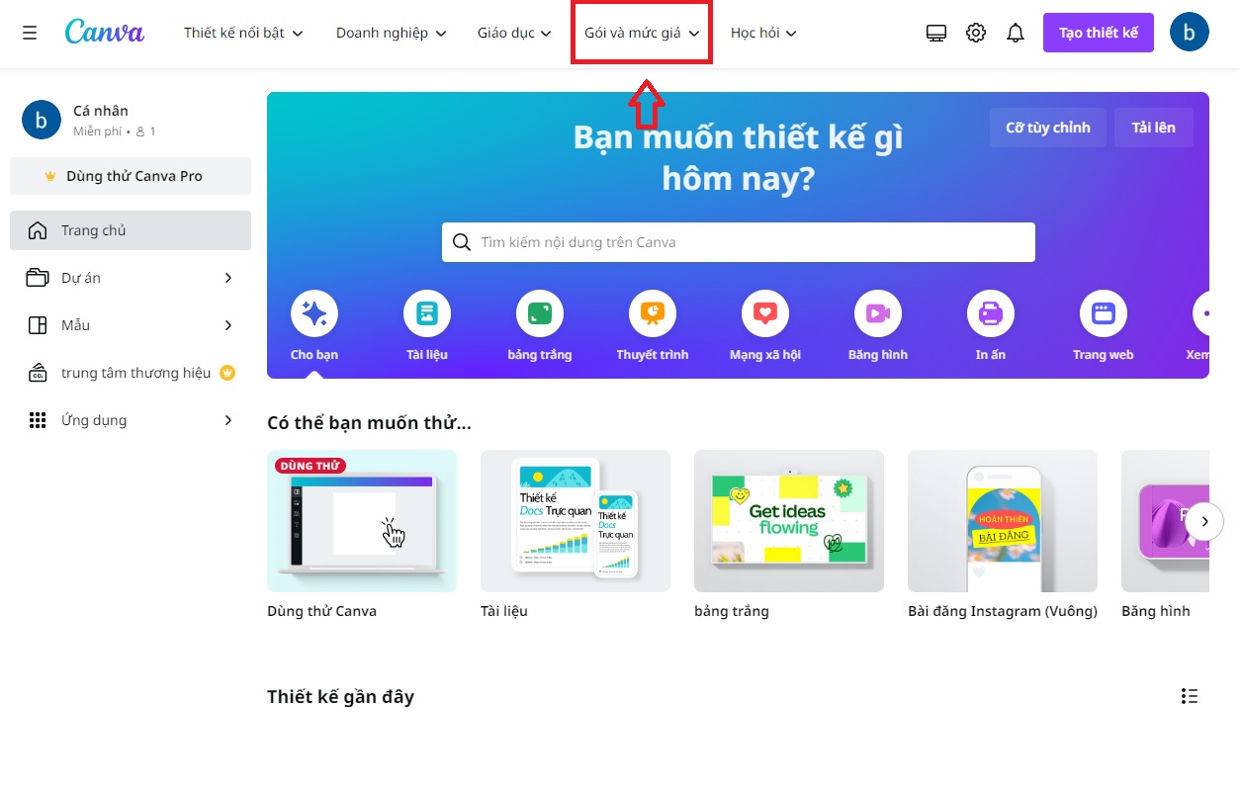Expand the Doanh nghiệp menu
Viewport: 1241px width, 788px height.
pyautogui.click(x=392, y=33)
